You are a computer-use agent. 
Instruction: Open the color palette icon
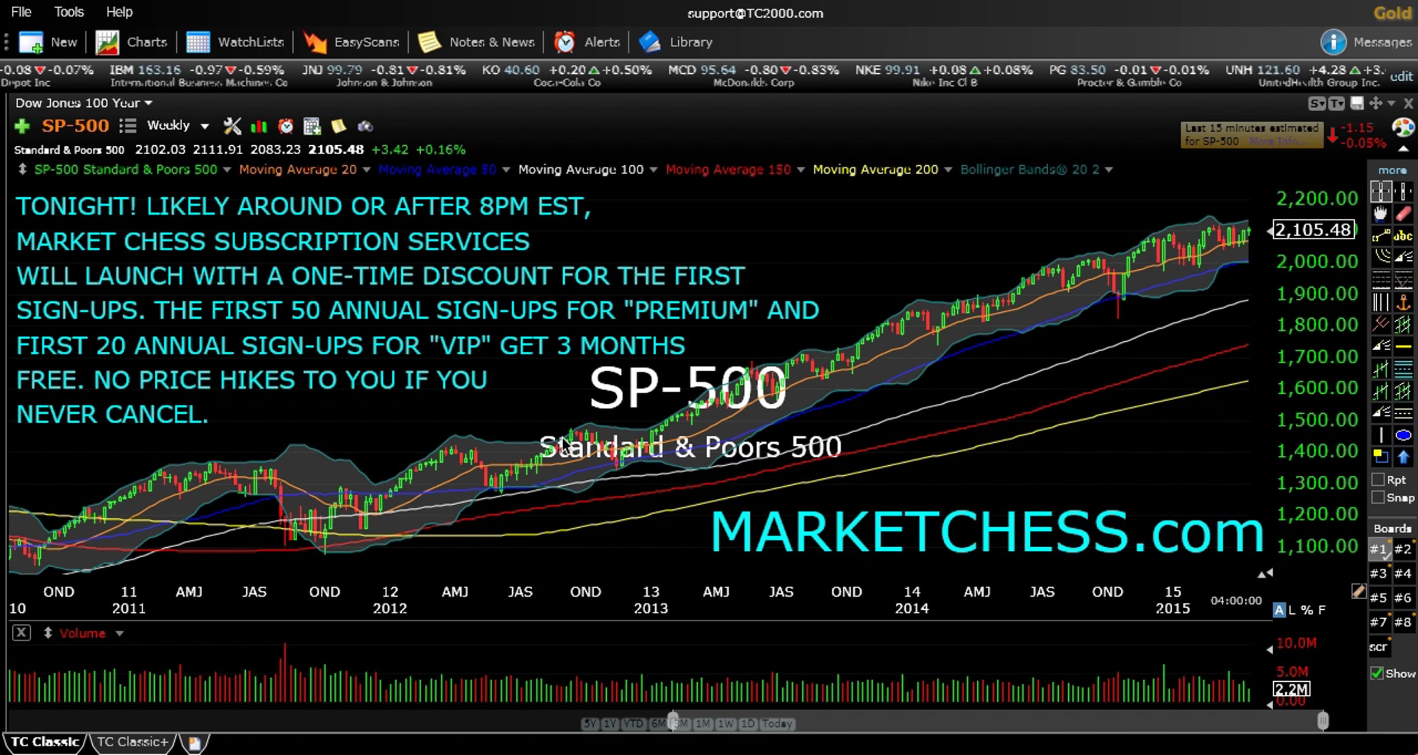1403,127
